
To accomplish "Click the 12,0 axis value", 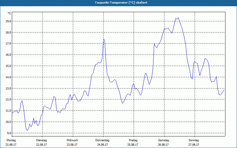I will 9,99.
